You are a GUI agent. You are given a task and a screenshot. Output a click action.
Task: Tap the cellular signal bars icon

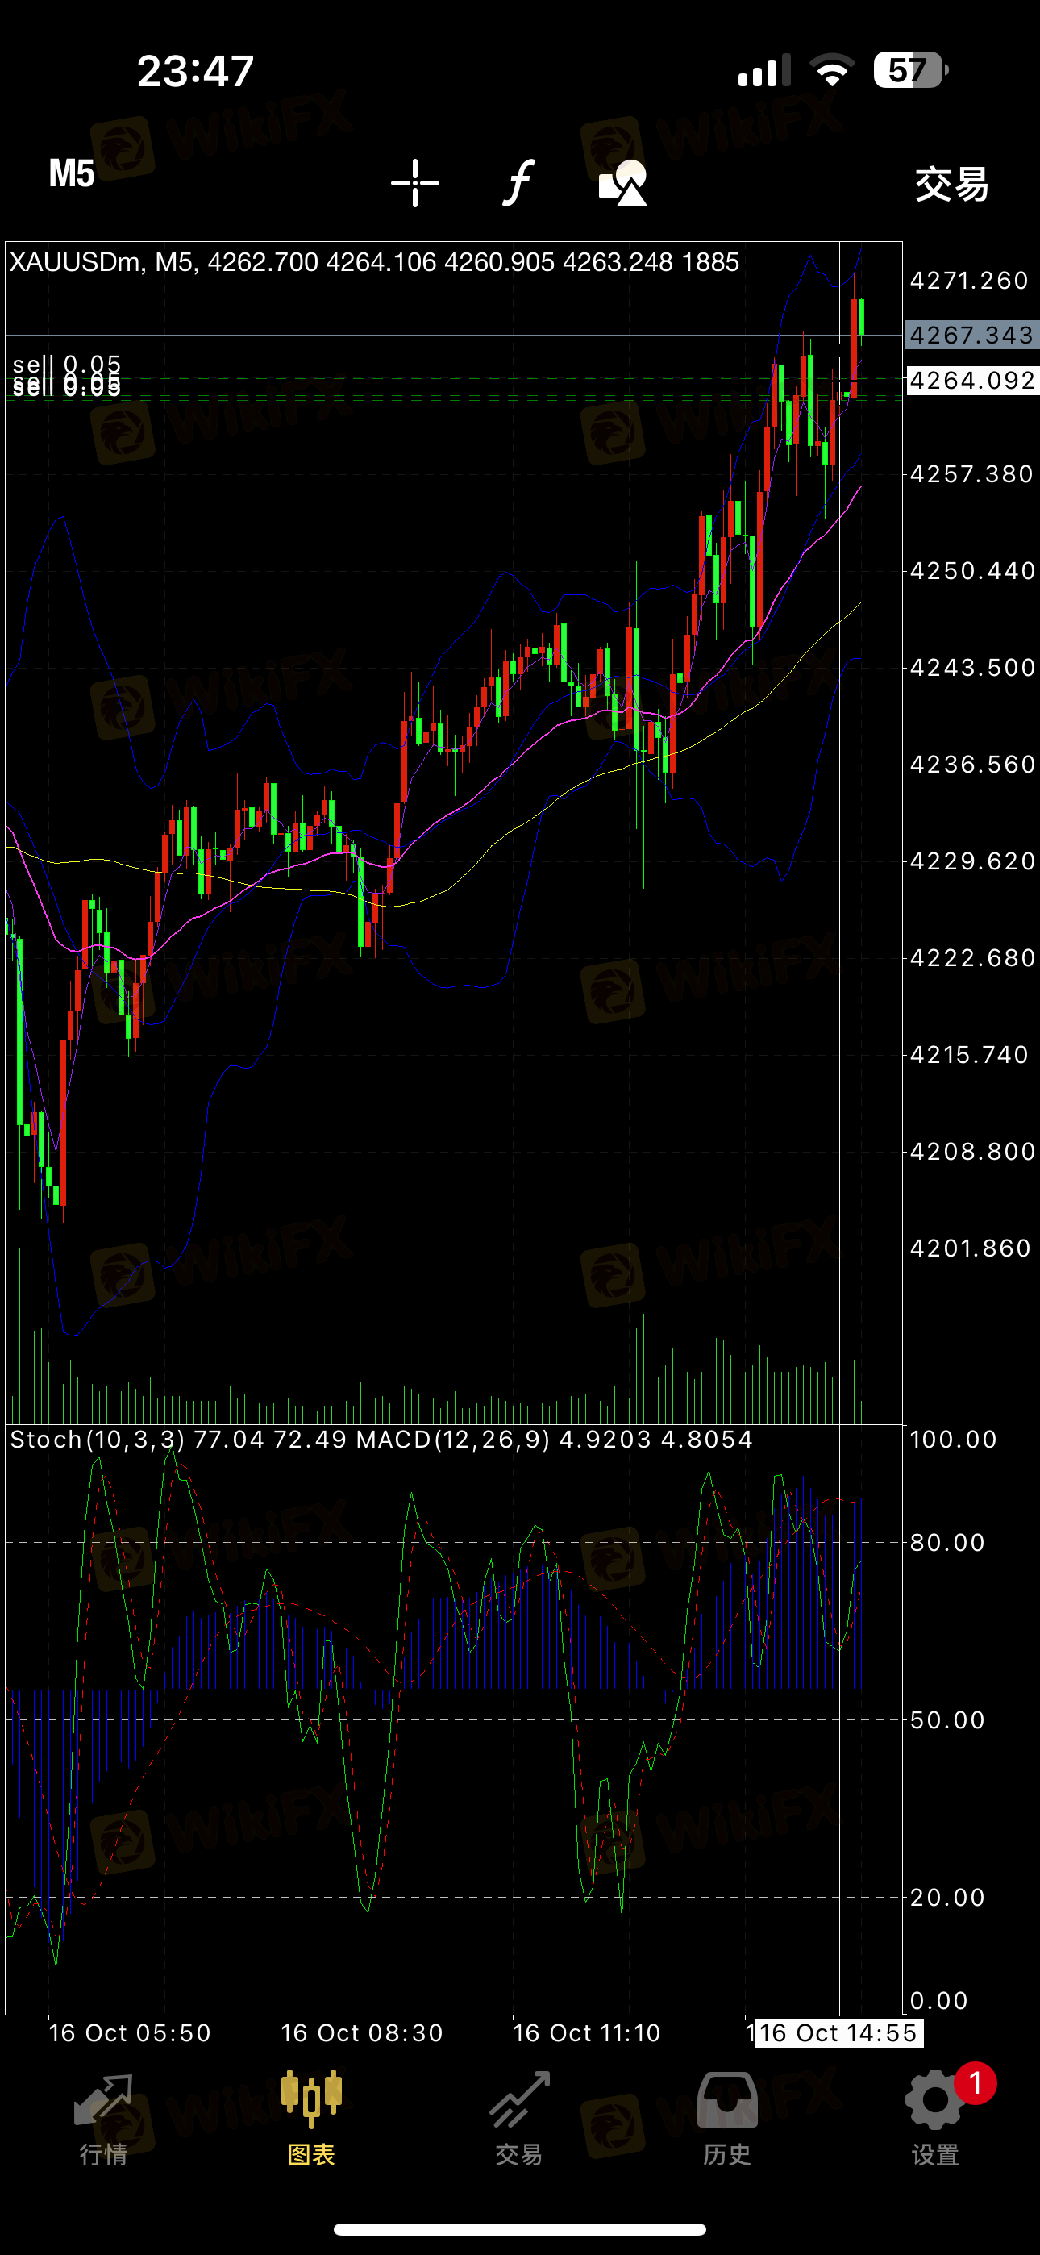click(x=763, y=70)
